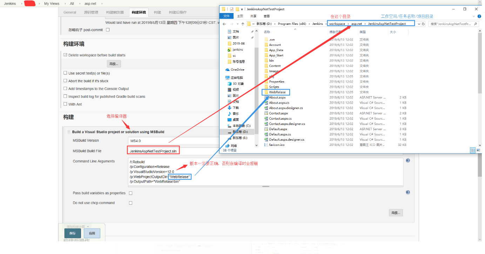The width and height of the screenshot is (485, 254).
Task: Go to Jenkins breadcrumb link
Action: pos(10,3)
